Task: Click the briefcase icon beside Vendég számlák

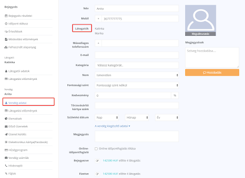Action: pyautogui.click(x=6, y=158)
